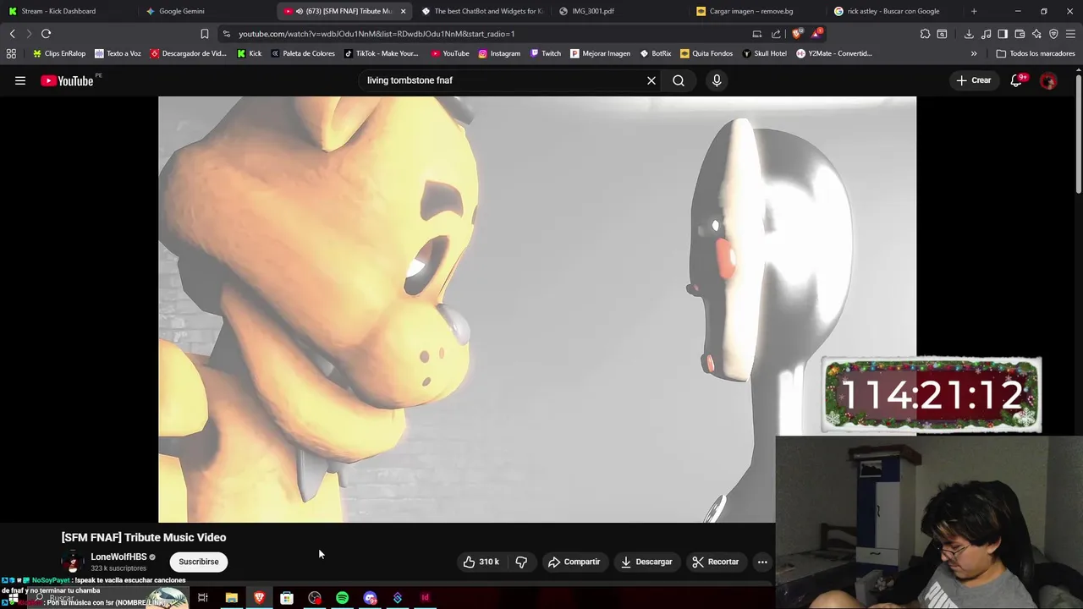Open the YouTube account avatar menu
The image size is (1083, 609).
(1048, 80)
